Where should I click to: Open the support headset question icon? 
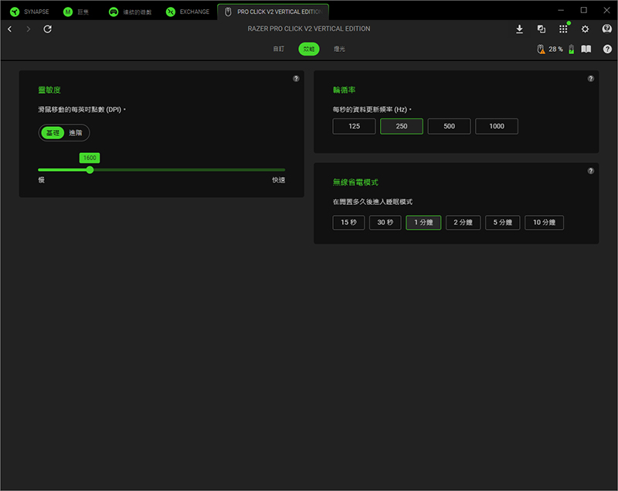click(x=607, y=29)
